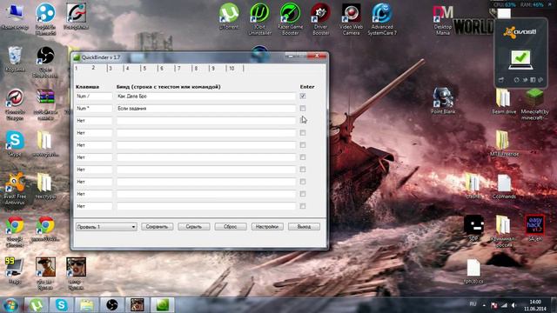Click the Сброс reset button
Screen dimensions: 557x313
click(x=231, y=227)
